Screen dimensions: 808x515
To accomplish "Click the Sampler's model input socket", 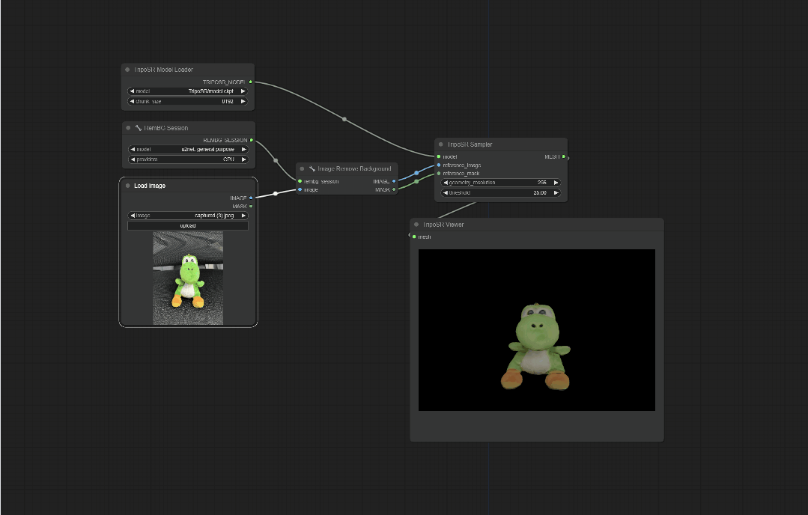I will click(439, 156).
